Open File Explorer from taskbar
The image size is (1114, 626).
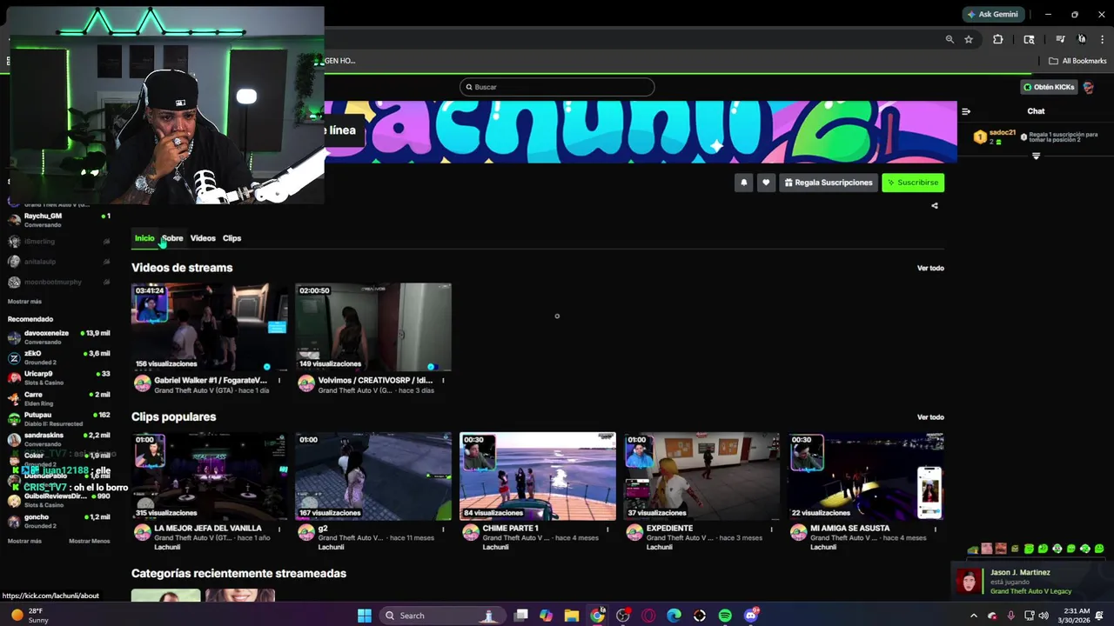pyautogui.click(x=571, y=616)
